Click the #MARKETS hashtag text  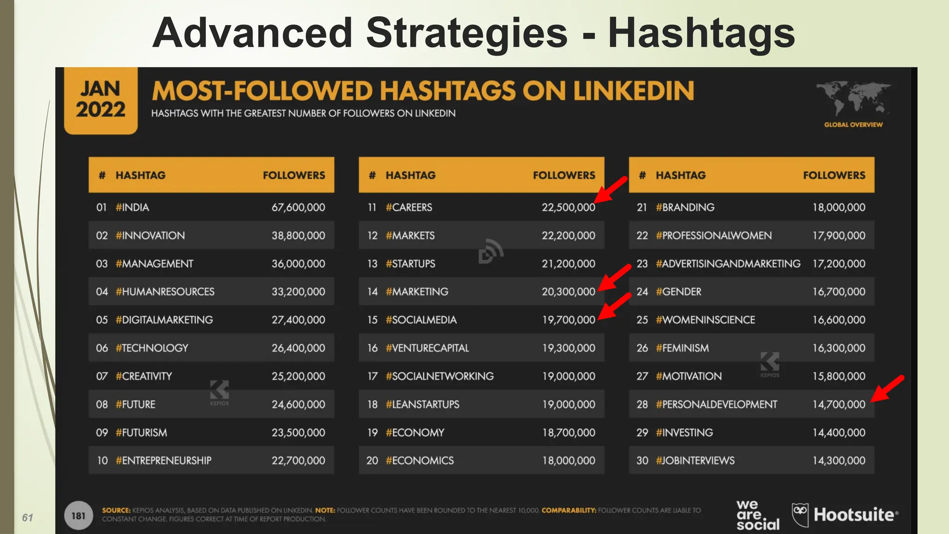click(410, 235)
